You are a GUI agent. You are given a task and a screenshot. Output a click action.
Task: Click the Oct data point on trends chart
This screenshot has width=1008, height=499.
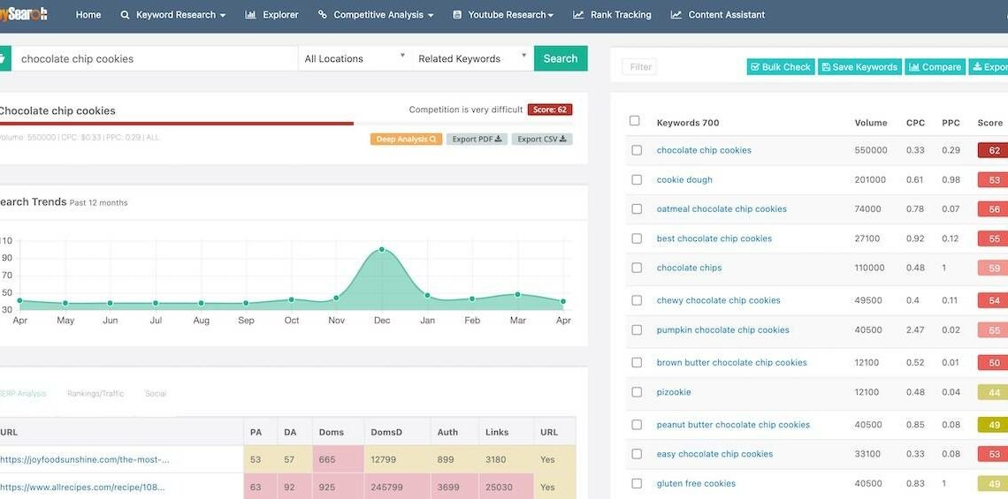[291, 299]
